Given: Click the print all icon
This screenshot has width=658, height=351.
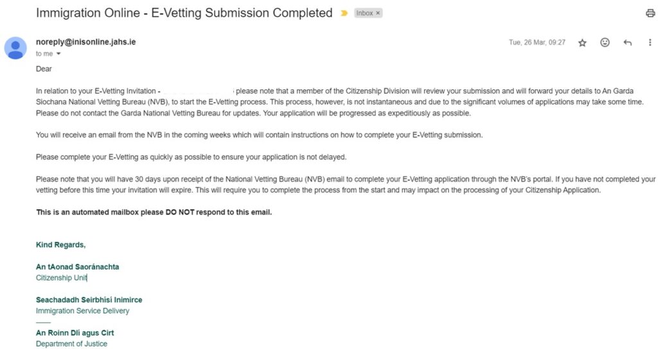Looking at the screenshot, I should point(650,13).
